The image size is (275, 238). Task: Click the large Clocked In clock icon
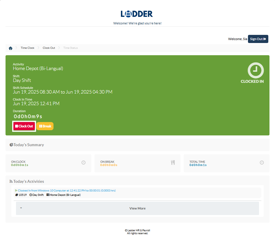pos(256,70)
